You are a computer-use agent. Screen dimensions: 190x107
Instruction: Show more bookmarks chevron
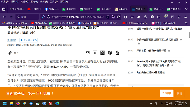(x=186, y=23)
